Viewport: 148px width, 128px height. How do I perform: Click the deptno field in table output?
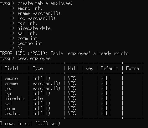pos(13,114)
